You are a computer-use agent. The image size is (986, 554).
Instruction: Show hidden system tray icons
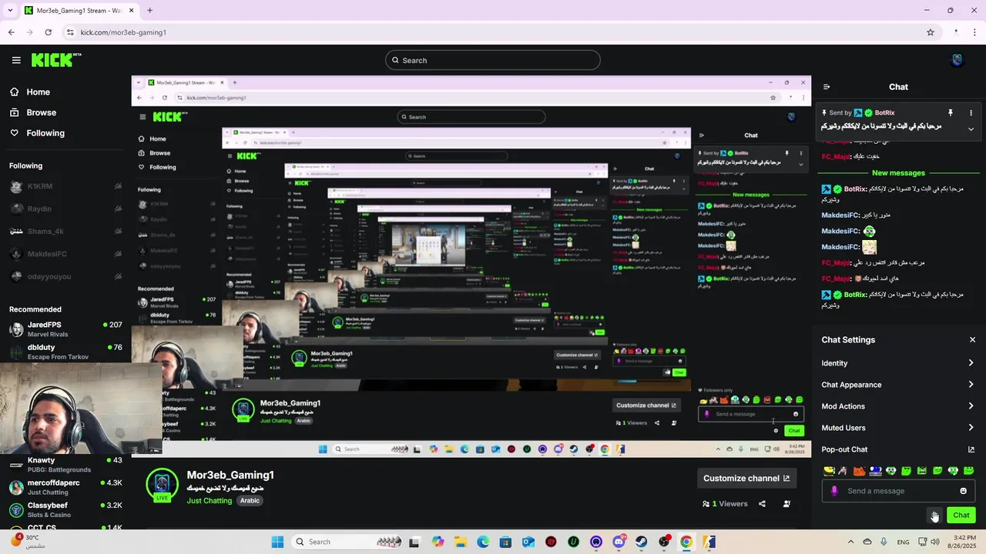click(x=851, y=542)
